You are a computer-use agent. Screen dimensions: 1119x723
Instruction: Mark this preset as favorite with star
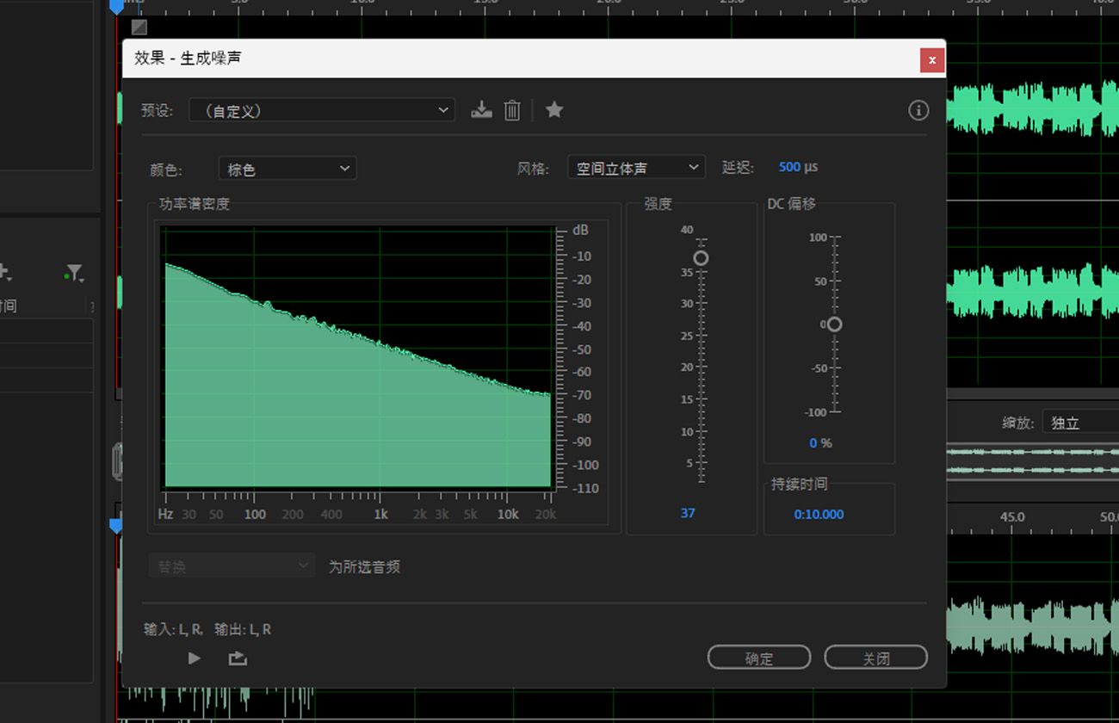coord(554,109)
